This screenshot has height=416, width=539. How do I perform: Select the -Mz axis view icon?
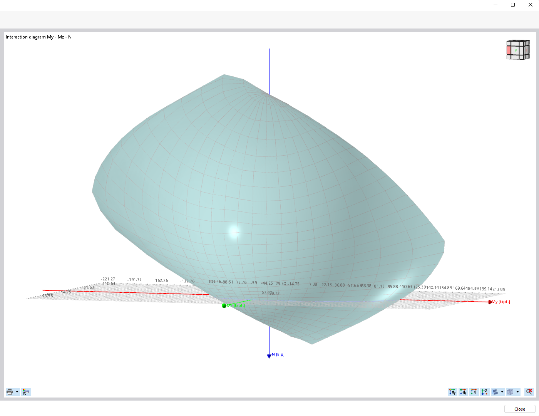463,392
